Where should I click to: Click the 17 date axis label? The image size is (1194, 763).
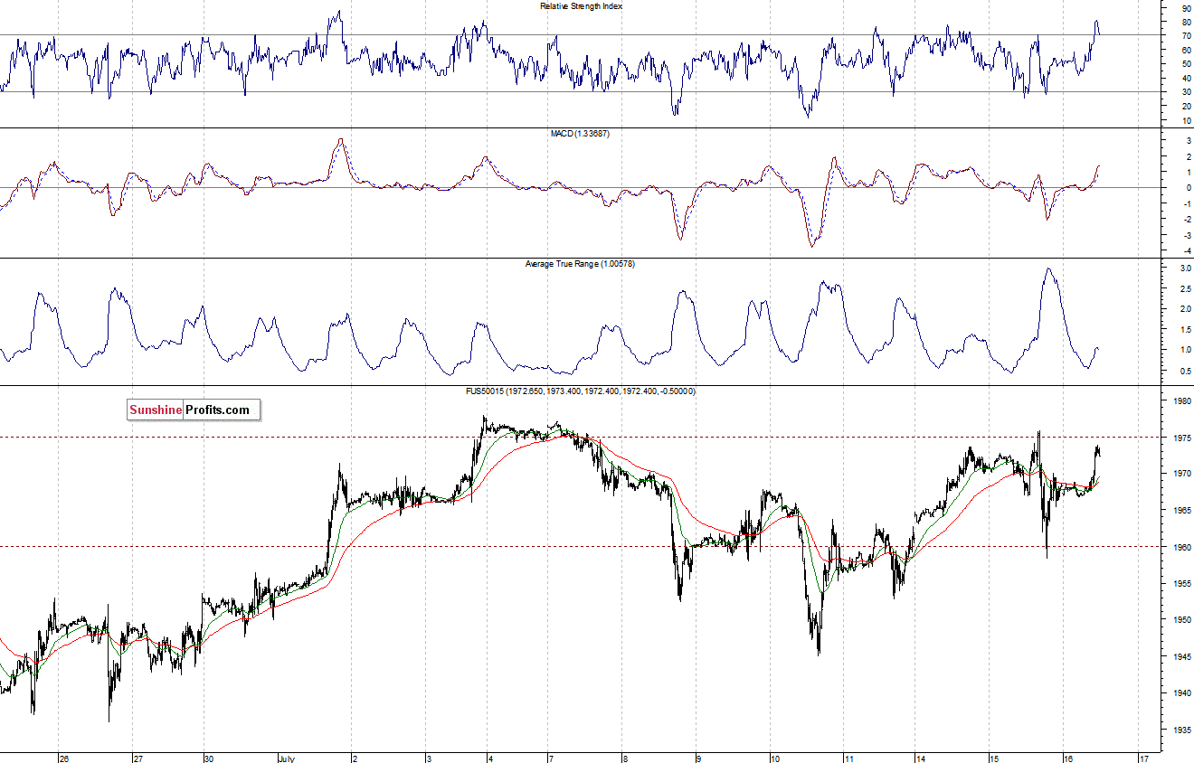coord(1144,758)
